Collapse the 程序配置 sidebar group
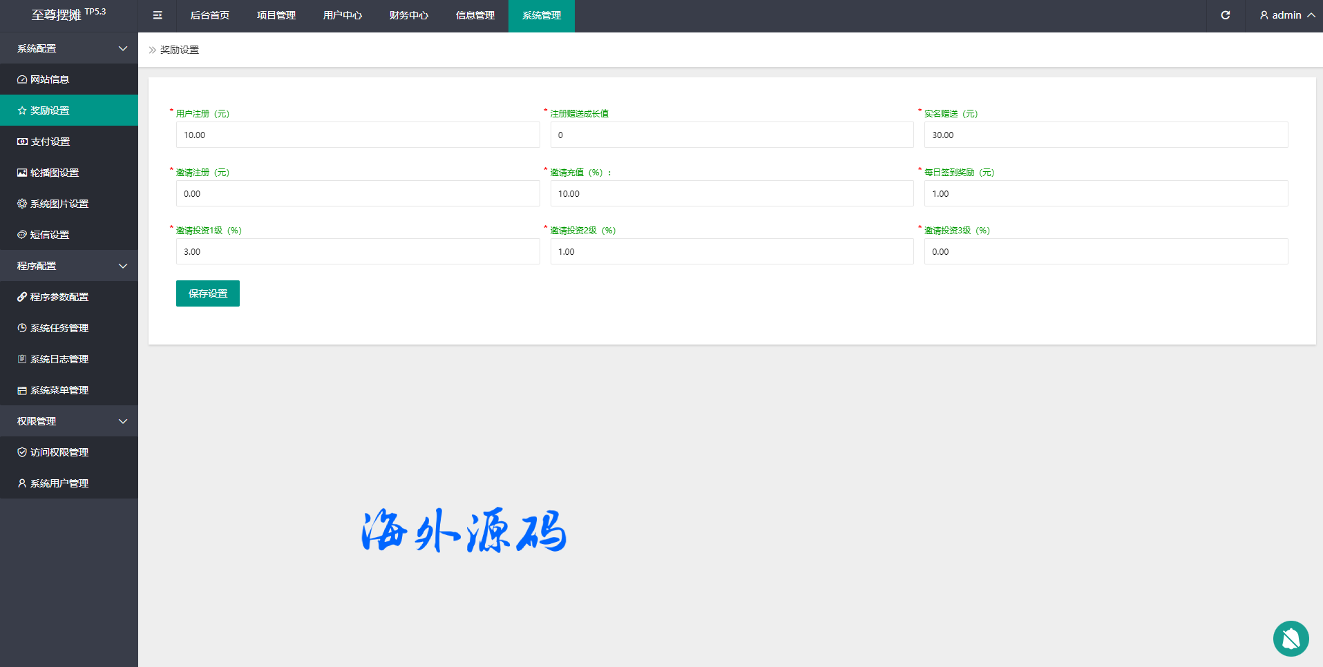The height and width of the screenshot is (667, 1323). click(x=123, y=266)
